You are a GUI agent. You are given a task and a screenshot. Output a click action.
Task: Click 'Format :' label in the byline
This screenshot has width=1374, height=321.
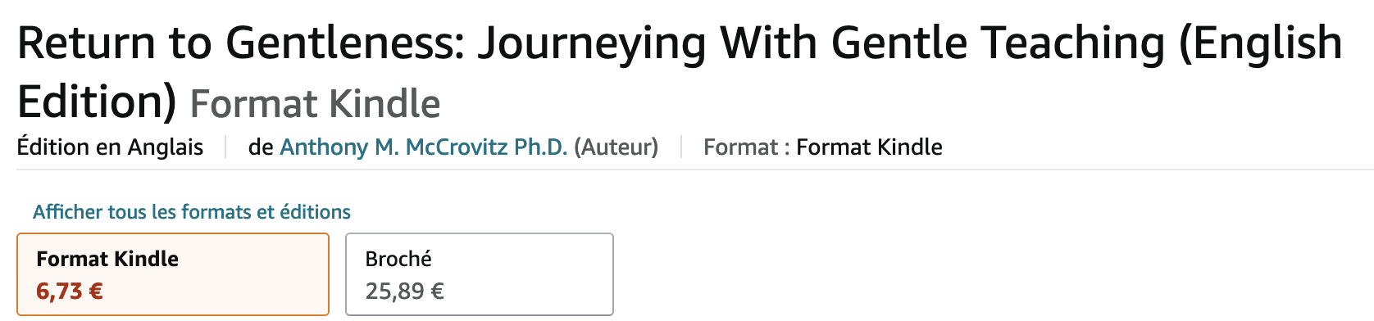pos(747,147)
